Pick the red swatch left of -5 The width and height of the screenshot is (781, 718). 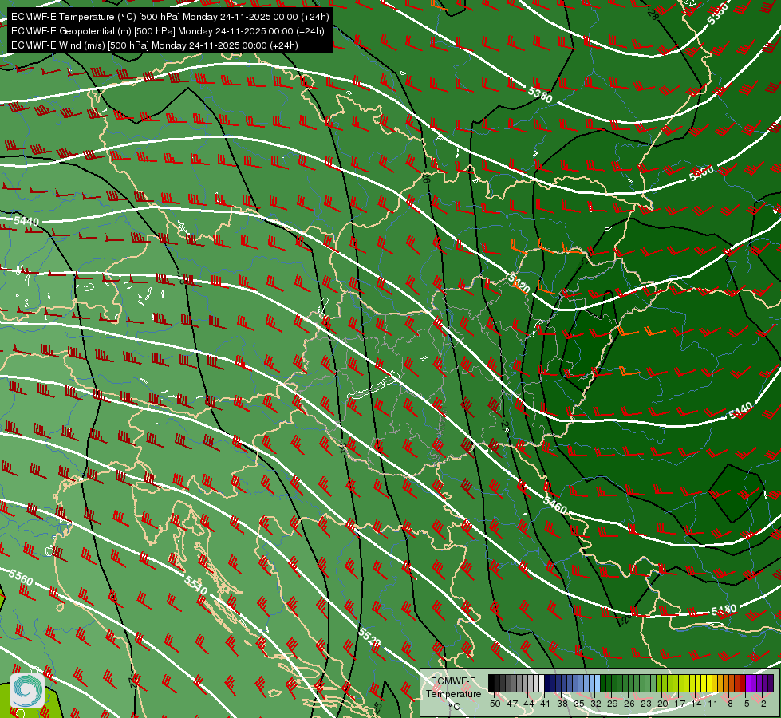point(742,683)
